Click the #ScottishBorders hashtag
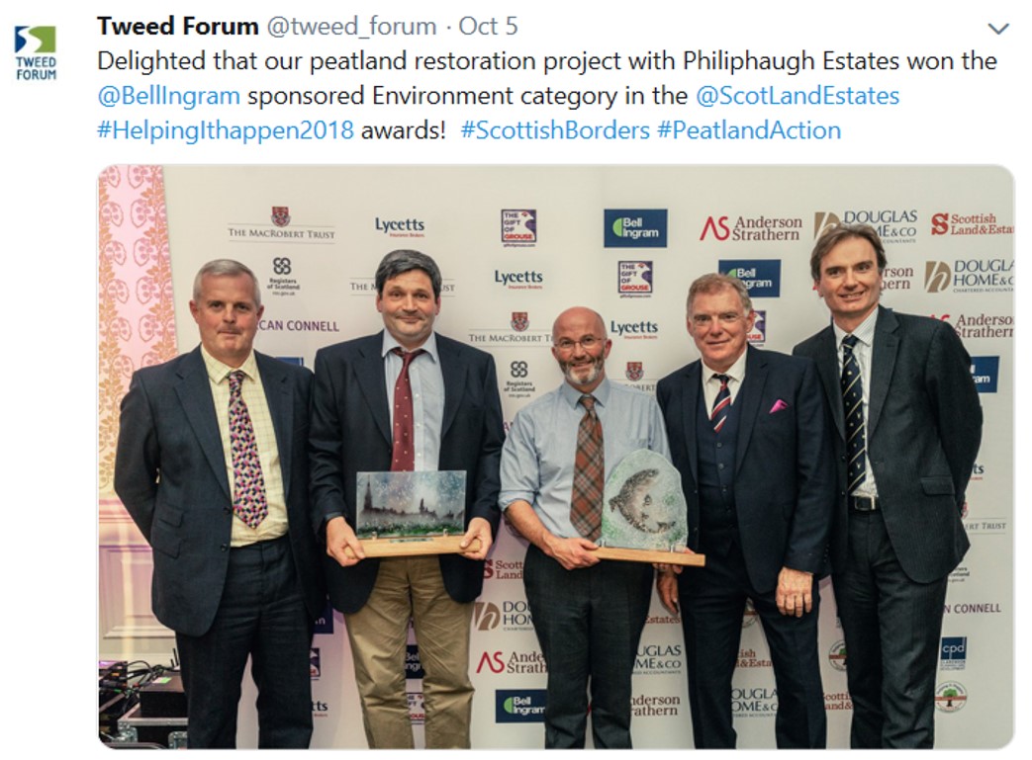Image resolution: width=1032 pixels, height=760 pixels. 555,130
